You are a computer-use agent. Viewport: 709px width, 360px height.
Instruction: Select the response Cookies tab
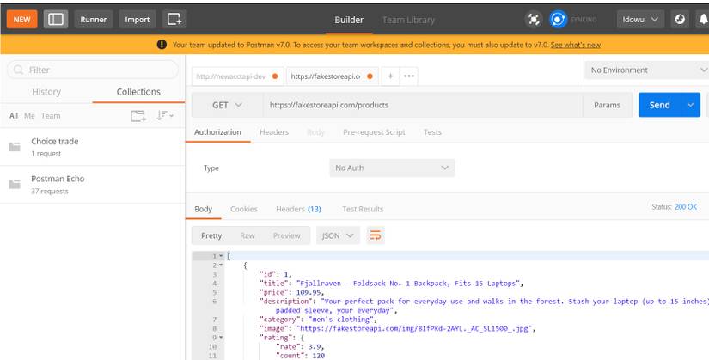(x=244, y=209)
